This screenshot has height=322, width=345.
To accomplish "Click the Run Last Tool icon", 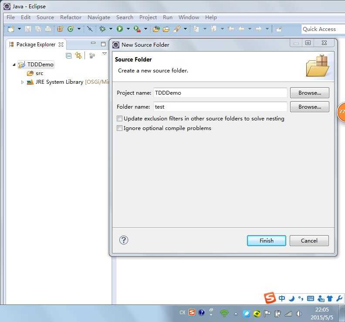I will pos(137,29).
